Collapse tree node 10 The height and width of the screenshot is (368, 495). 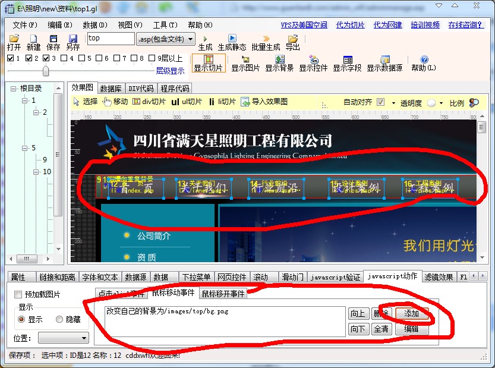click(x=36, y=172)
